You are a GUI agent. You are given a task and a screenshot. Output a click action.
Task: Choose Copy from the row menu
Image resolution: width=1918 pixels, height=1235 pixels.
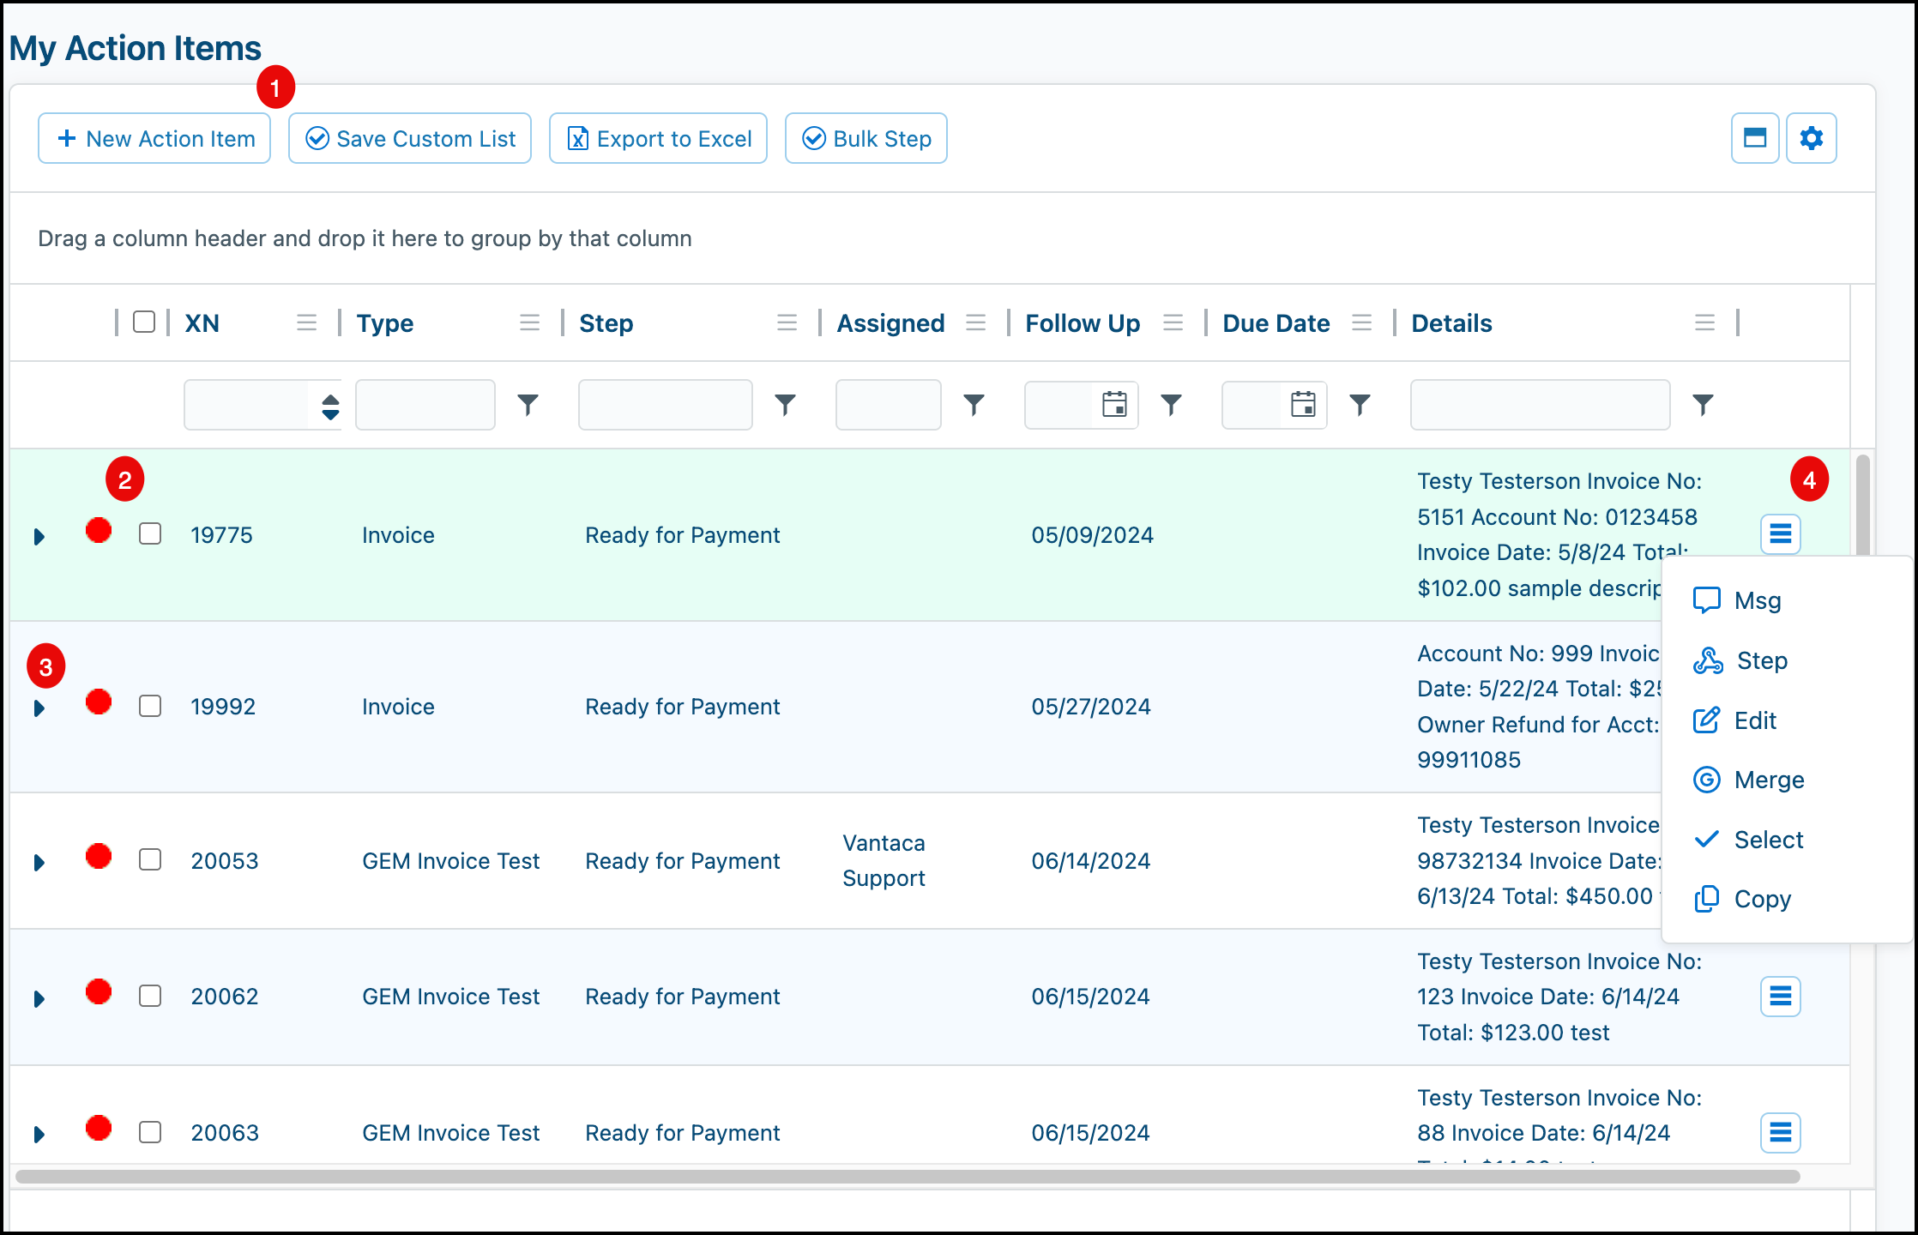[x=1742, y=899]
